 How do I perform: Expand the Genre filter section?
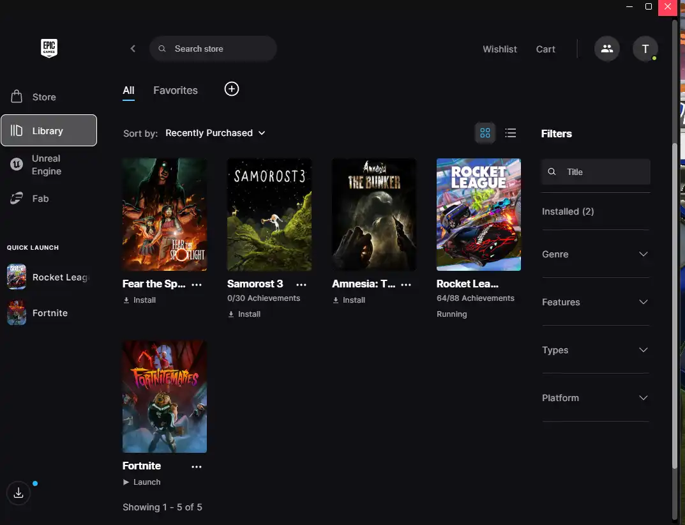pos(595,254)
